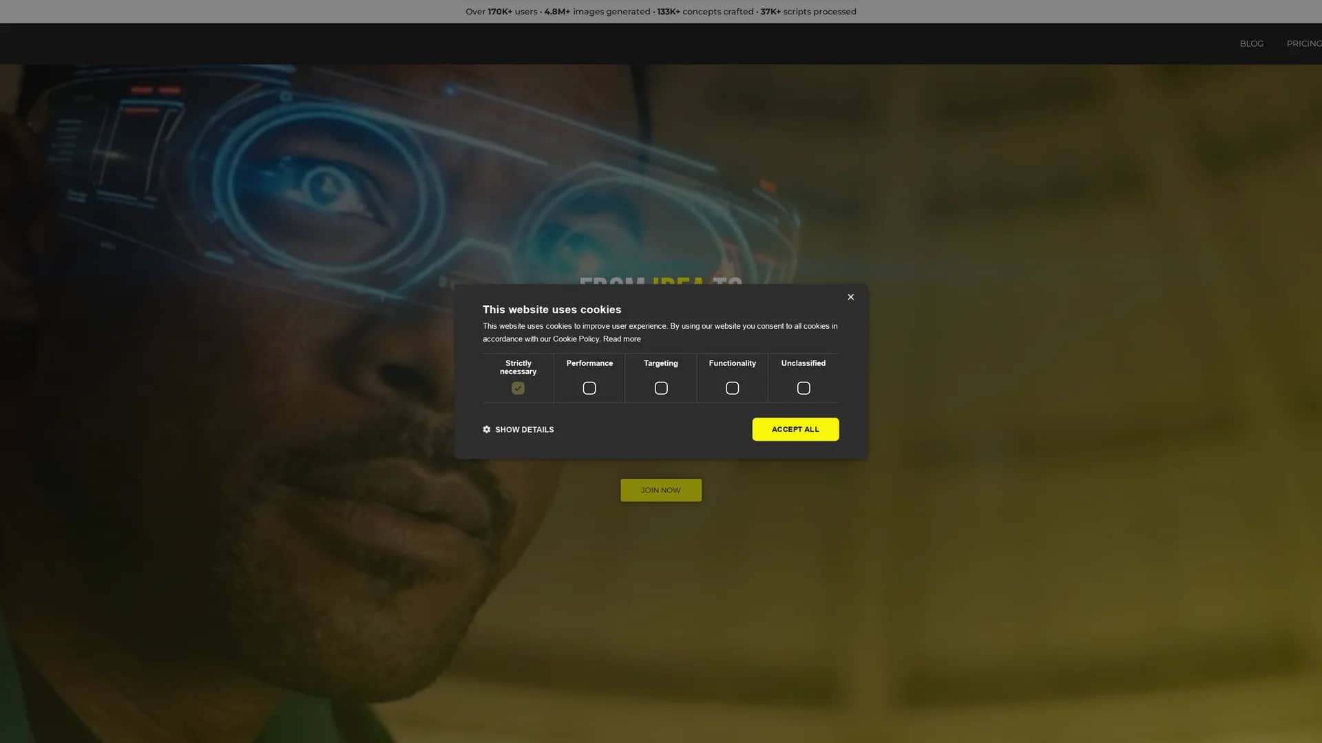Image resolution: width=1322 pixels, height=743 pixels.
Task: Click the ACCEPT ALL button
Action: [795, 429]
